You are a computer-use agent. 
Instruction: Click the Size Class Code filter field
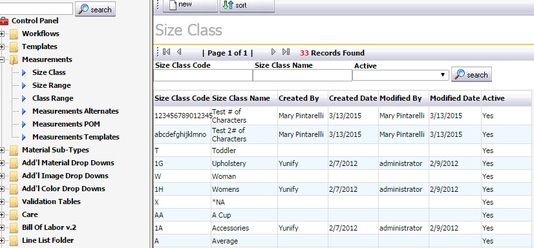click(x=203, y=75)
